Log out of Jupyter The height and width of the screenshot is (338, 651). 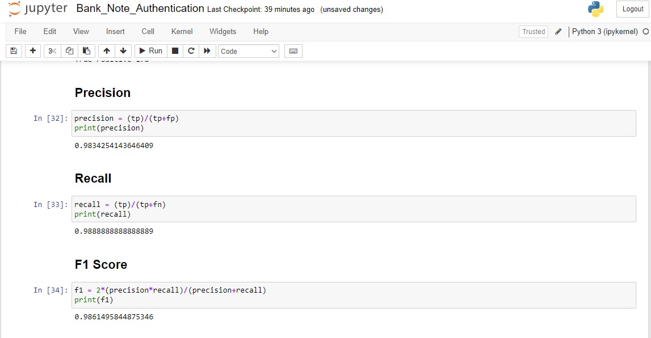632,9
